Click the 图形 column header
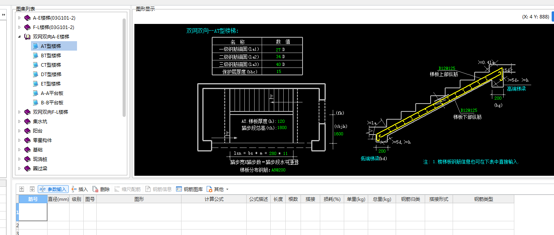554x235 pixels. pyautogui.click(x=139, y=199)
